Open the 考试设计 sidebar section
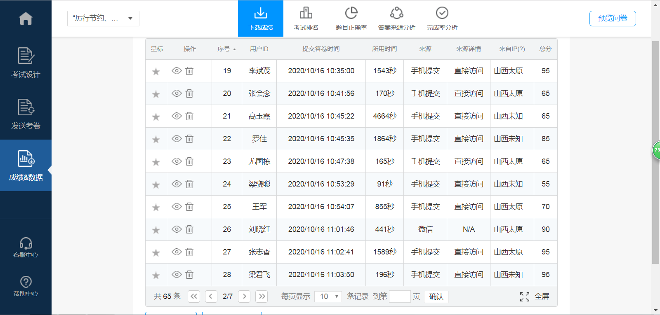The width and height of the screenshot is (660, 315). (x=26, y=63)
